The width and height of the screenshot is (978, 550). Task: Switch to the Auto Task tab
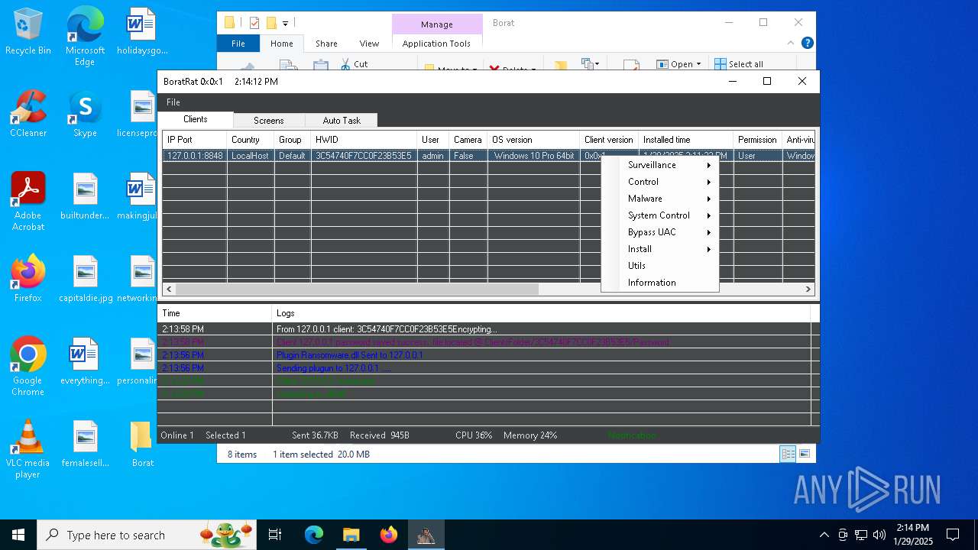341,121
